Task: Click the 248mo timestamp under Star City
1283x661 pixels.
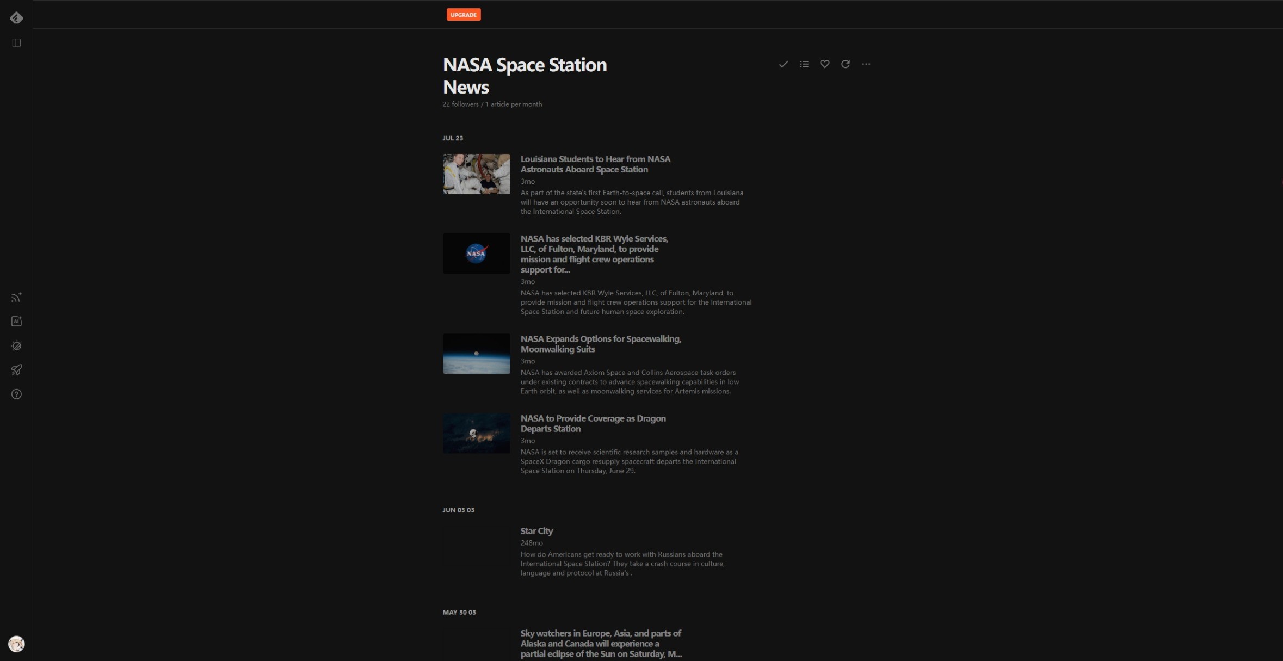Action: point(532,543)
